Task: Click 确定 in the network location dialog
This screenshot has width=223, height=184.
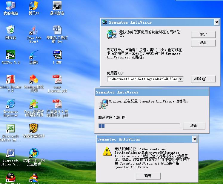Action: [203, 34]
